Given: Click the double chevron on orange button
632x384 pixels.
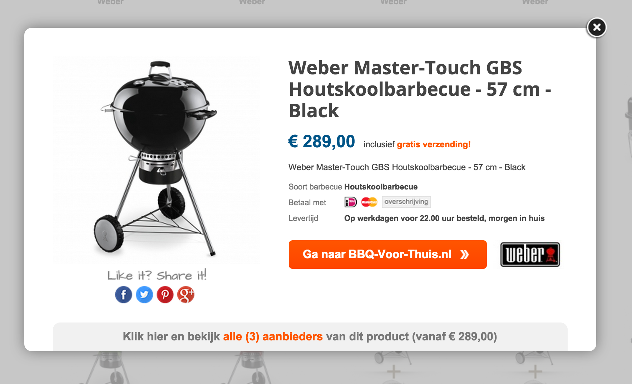Looking at the screenshot, I should 465,255.
